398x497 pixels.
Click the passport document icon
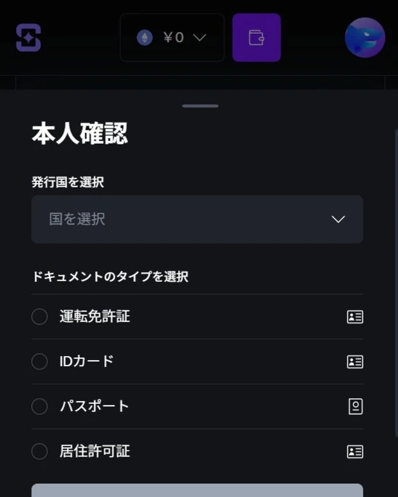pos(355,406)
